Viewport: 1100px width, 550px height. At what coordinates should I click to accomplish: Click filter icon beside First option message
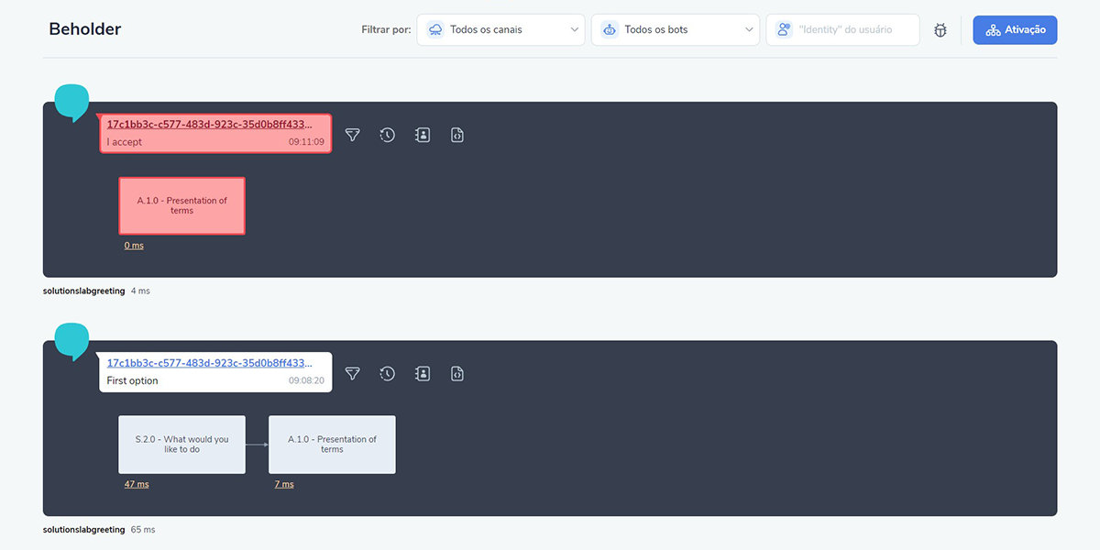pyautogui.click(x=353, y=373)
